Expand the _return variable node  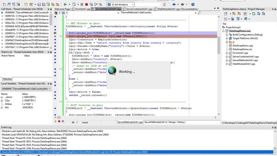pyautogui.click(x=2, y=97)
